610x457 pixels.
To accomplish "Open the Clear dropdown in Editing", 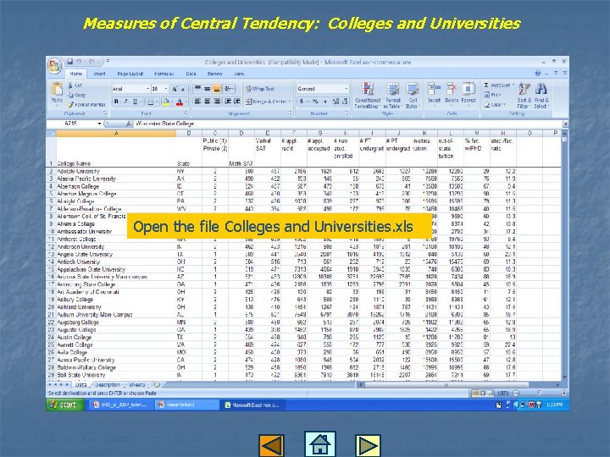I will [495, 105].
